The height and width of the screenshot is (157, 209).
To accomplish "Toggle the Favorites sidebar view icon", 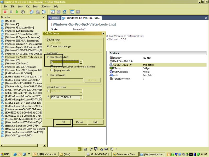I will click(x=53, y=12).
